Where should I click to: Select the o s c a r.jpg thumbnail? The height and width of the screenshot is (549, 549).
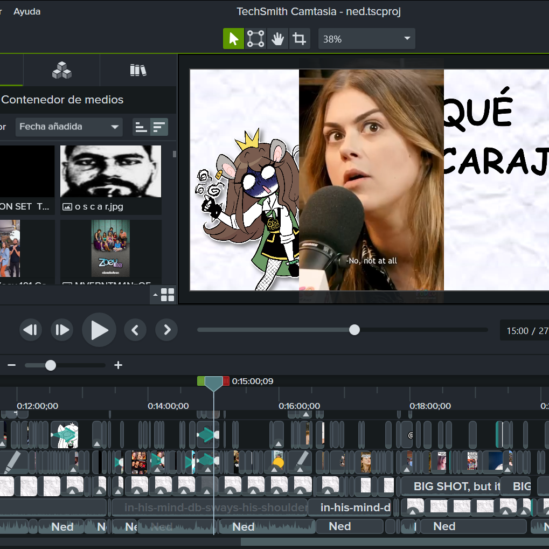coord(110,171)
